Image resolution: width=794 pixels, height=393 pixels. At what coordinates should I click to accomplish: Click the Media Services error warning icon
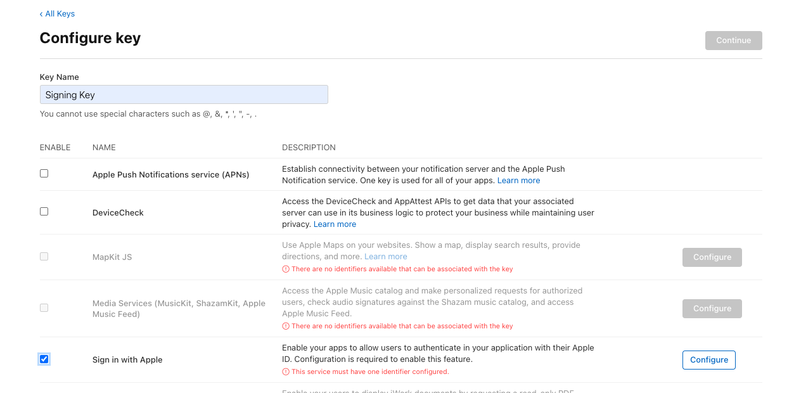[286, 326]
